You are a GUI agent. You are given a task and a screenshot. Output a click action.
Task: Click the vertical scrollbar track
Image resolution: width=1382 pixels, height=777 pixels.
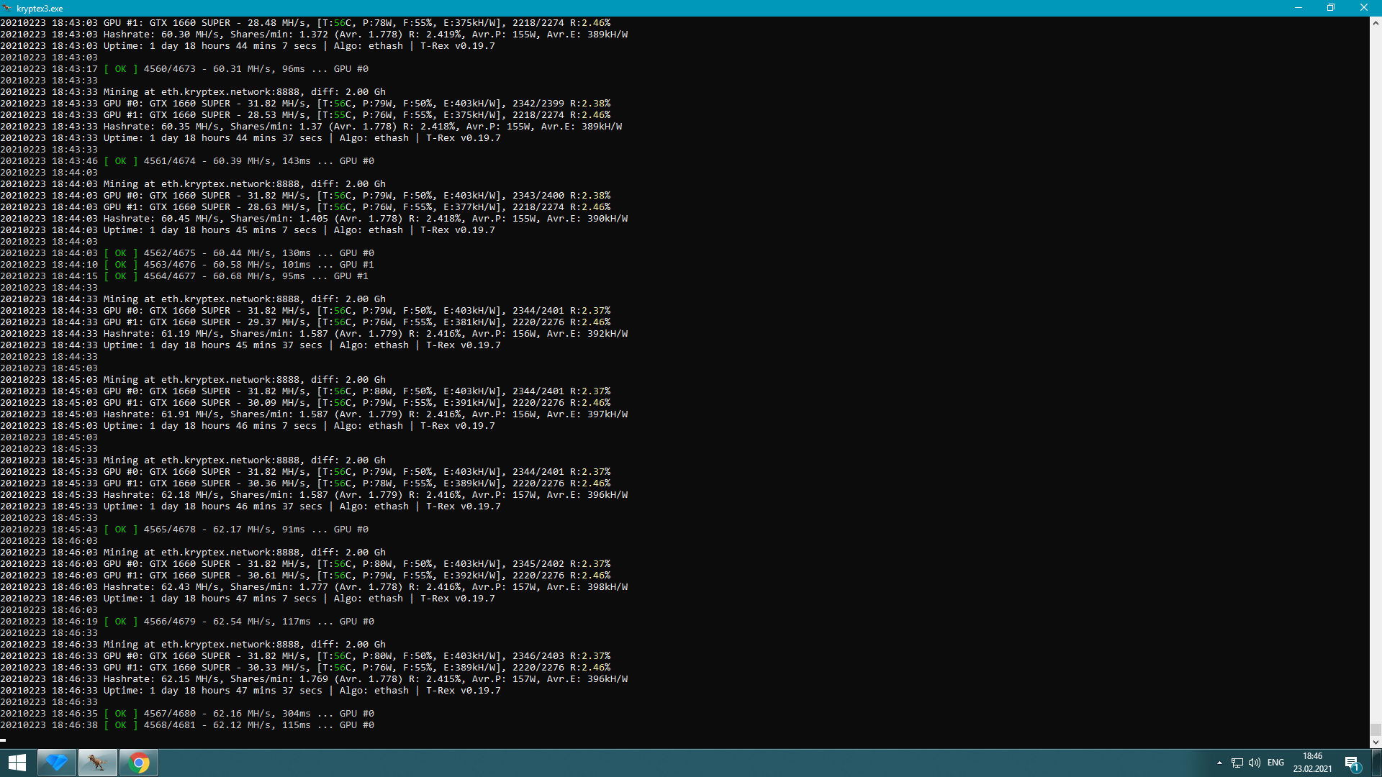[1376, 360]
